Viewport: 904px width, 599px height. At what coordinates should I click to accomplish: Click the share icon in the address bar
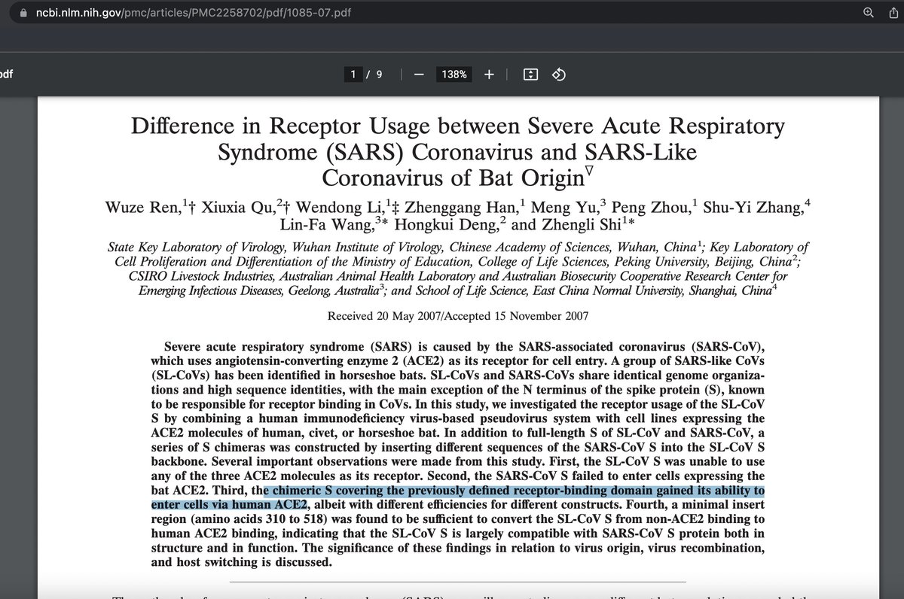[x=890, y=13]
